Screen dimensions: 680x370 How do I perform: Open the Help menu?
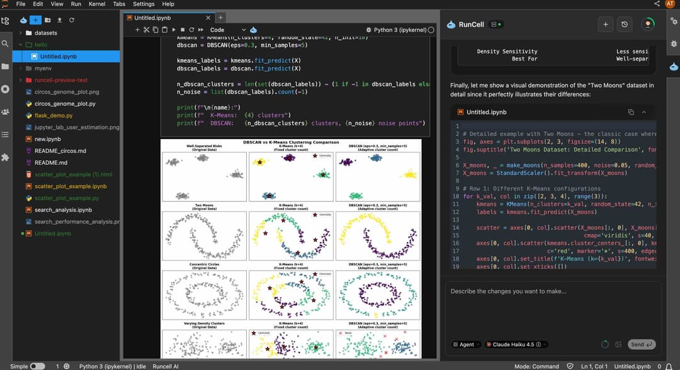168,4
